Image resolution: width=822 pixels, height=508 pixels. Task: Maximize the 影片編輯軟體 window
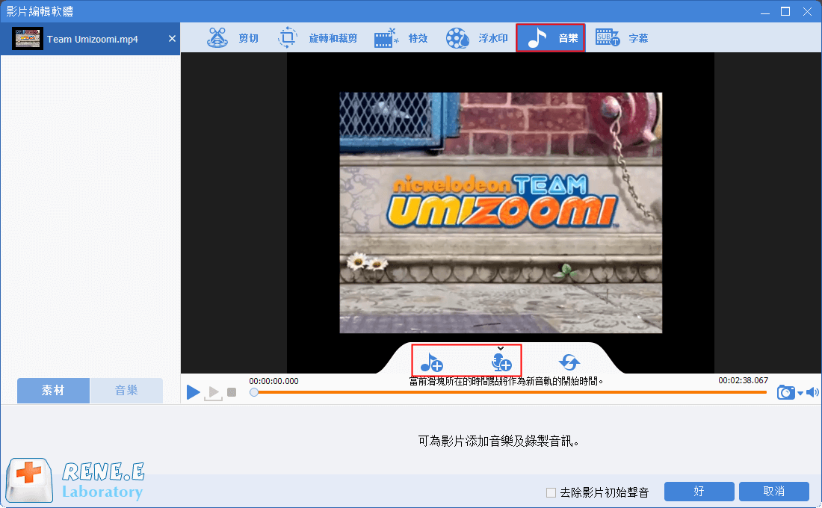(785, 11)
